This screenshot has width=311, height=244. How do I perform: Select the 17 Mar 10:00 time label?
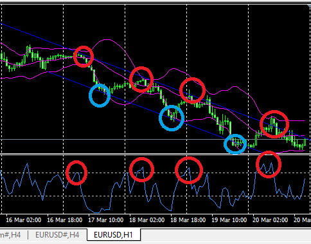[x=106, y=220]
